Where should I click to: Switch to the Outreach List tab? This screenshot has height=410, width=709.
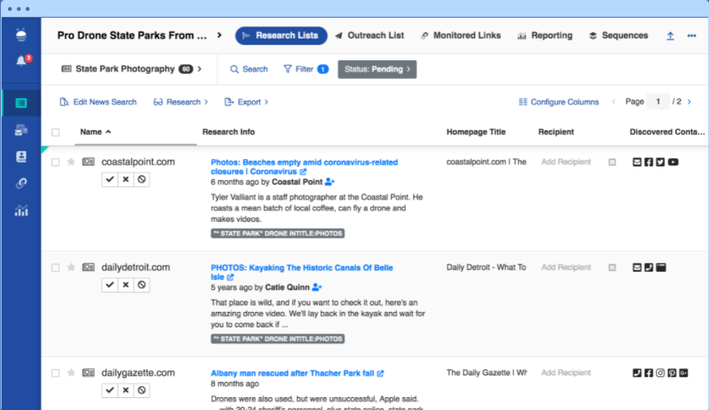[369, 35]
